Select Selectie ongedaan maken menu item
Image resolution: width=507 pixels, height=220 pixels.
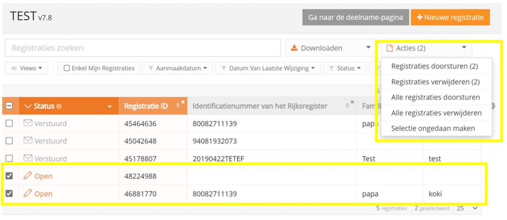click(x=433, y=128)
